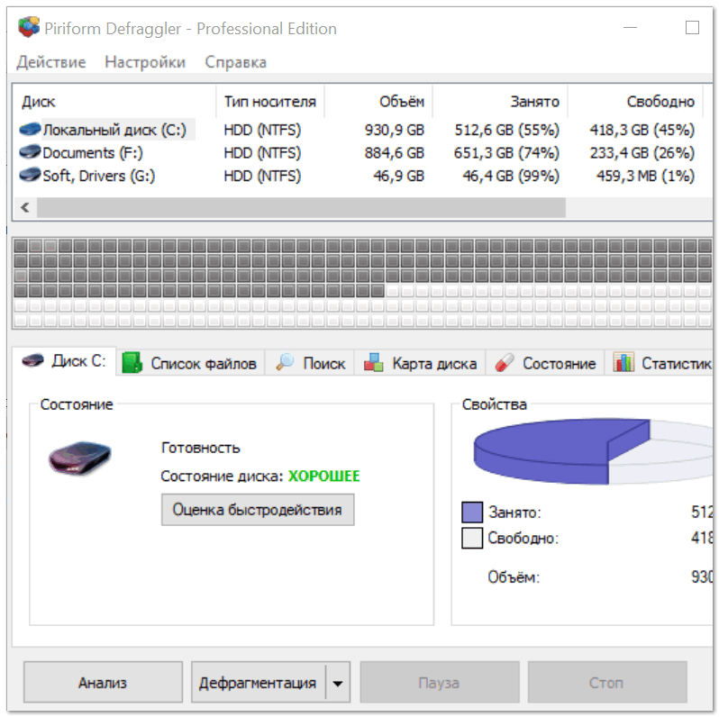This screenshot has height=717, width=719.
Task: Select the Documents (F:) drive icon
Action: coord(31,151)
